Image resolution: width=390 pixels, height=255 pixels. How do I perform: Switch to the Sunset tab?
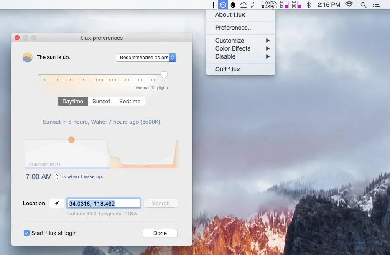pyautogui.click(x=101, y=101)
